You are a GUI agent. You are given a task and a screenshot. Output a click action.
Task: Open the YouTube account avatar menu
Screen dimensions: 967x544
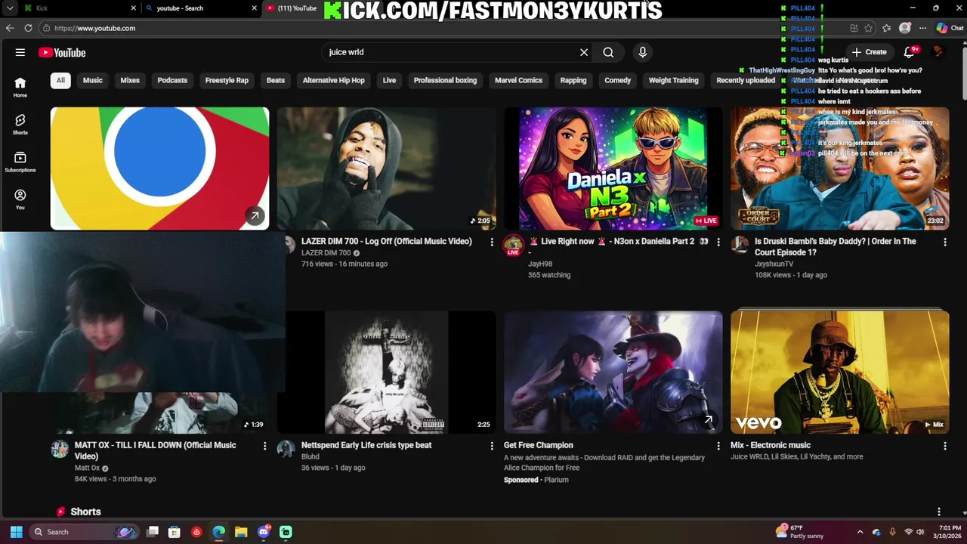tap(938, 52)
